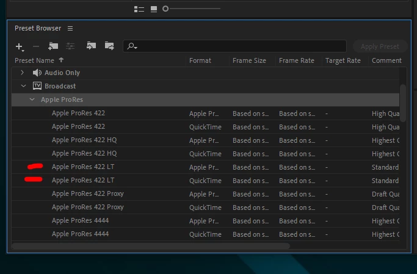Click Standard comment in QuickTime 422 LT row
The image size is (417, 274).
(385, 181)
